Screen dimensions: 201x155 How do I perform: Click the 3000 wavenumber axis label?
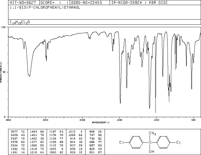tap(45, 120)
